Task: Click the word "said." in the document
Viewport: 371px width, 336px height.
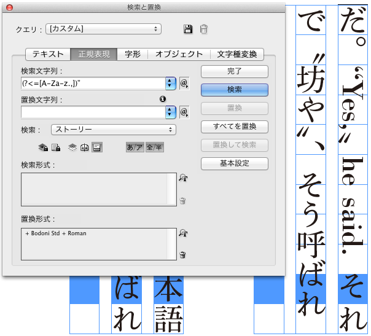Action: coord(352,227)
